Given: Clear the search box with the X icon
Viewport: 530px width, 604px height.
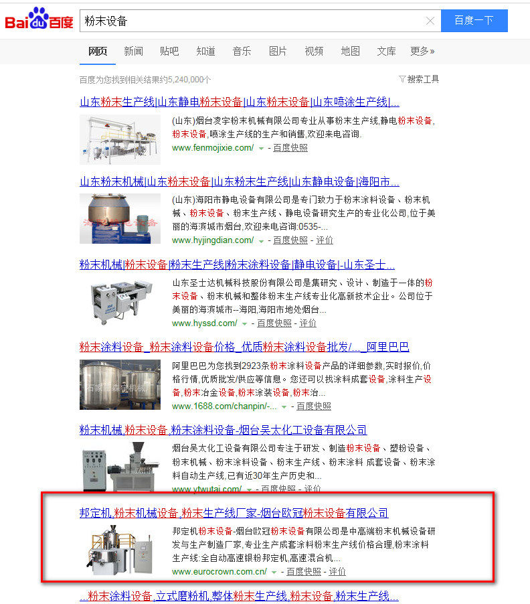Looking at the screenshot, I should (x=430, y=21).
